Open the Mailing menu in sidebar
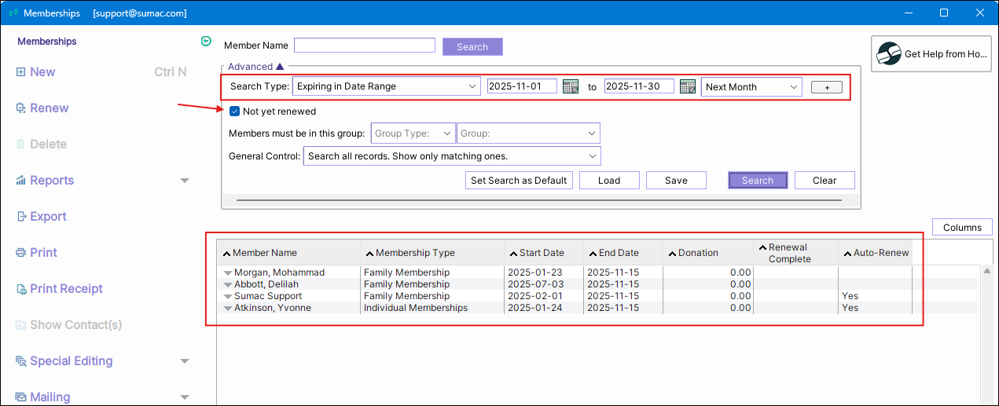 pos(50,397)
